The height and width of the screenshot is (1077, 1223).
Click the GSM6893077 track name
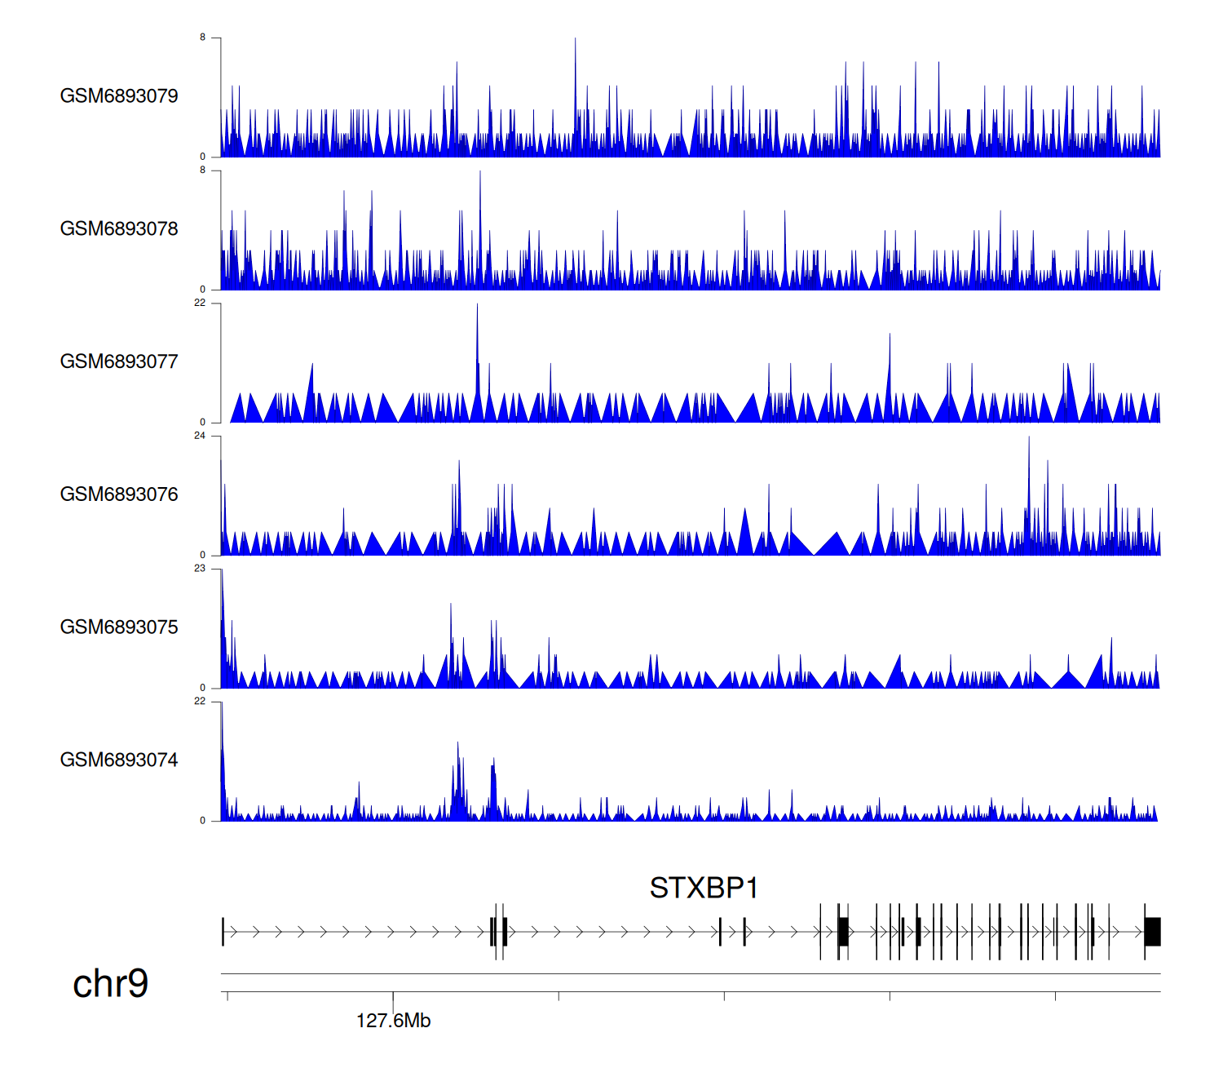[x=119, y=361]
